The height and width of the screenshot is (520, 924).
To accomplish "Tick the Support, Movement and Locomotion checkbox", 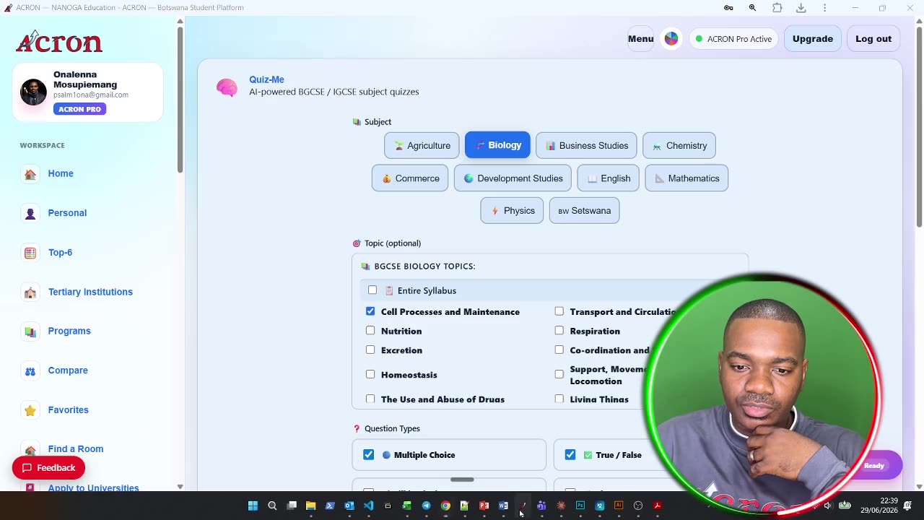I will click(x=559, y=374).
